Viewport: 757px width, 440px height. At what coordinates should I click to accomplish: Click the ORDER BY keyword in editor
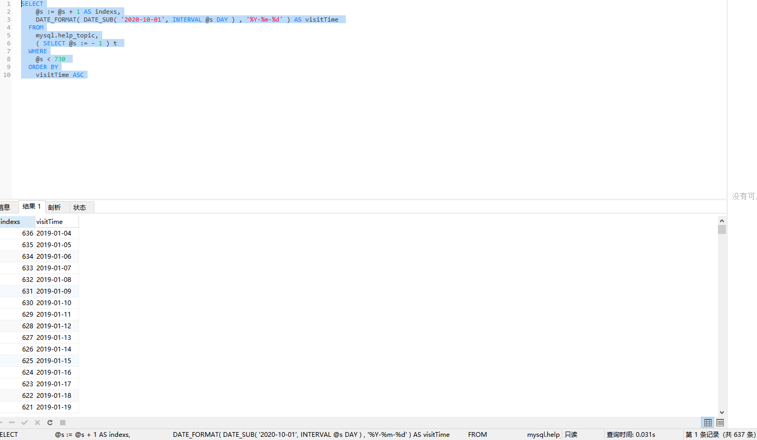(43, 67)
